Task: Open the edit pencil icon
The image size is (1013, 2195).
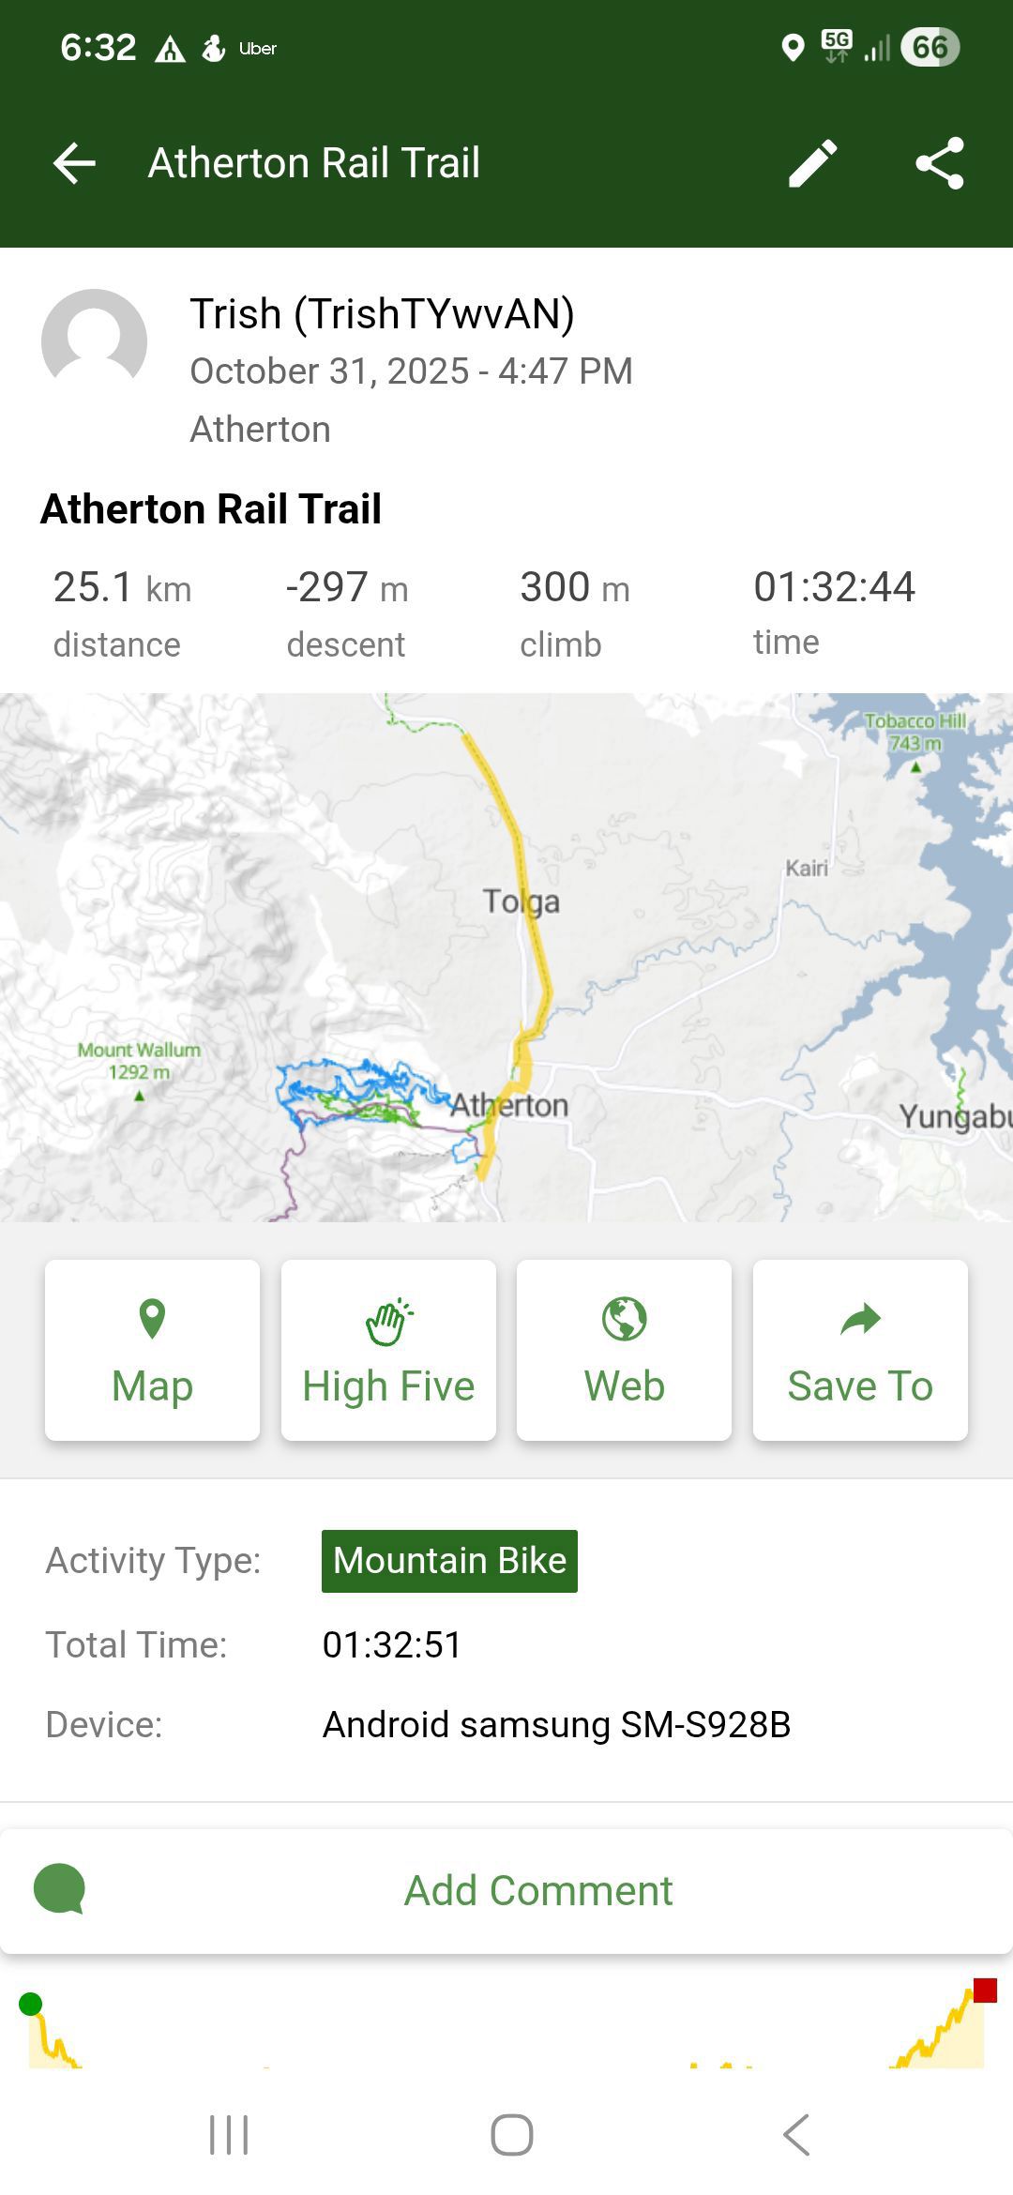Action: click(812, 163)
